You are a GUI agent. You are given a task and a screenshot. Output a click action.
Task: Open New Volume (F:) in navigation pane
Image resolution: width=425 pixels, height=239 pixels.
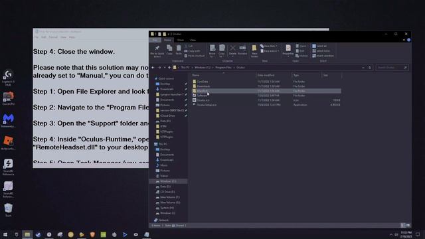170,197
